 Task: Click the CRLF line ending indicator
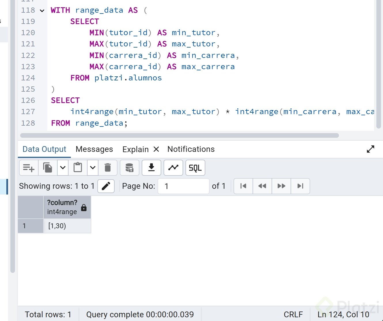tap(293, 314)
